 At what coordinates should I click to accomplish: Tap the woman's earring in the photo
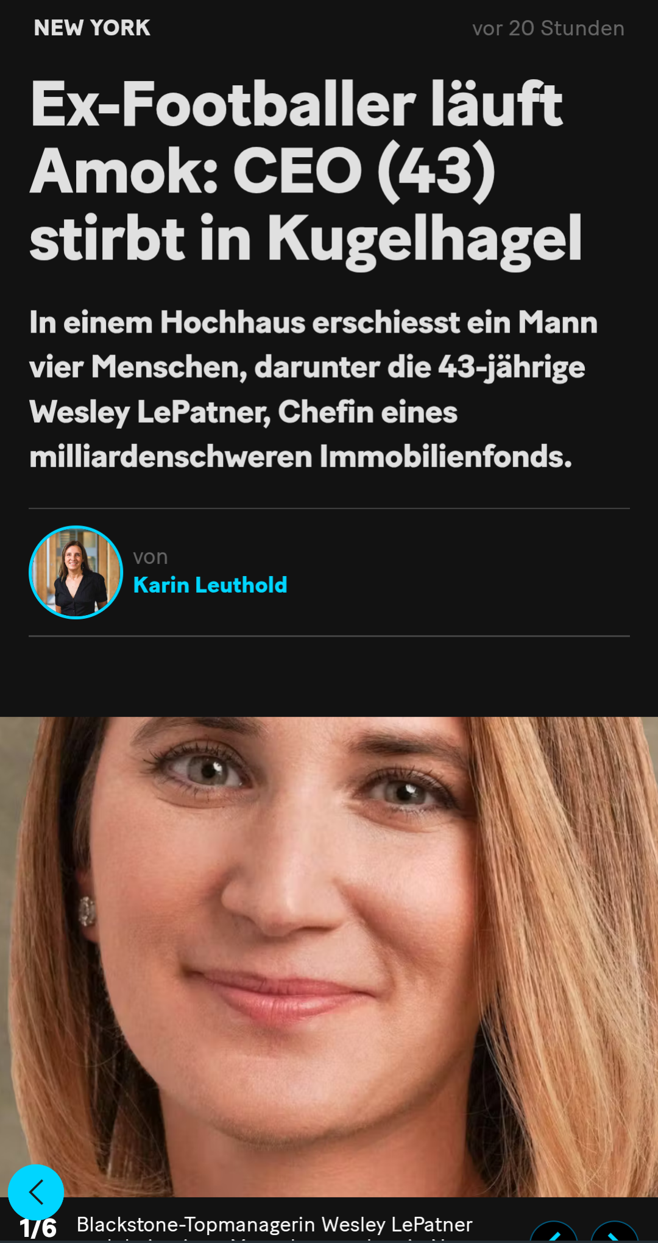[87, 911]
